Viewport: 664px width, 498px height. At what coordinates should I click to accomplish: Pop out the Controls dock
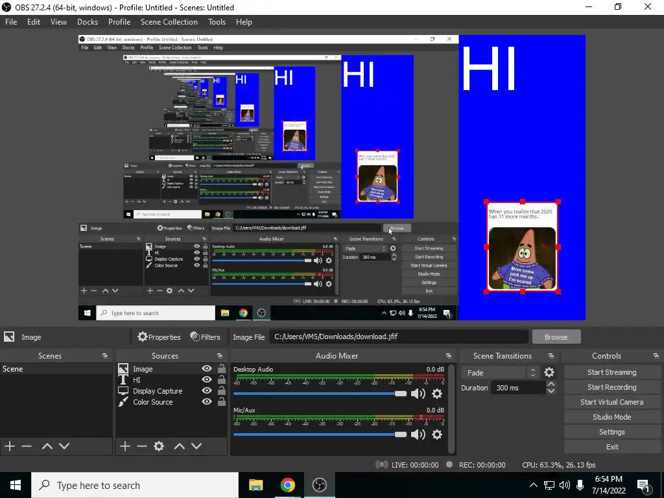(x=656, y=356)
